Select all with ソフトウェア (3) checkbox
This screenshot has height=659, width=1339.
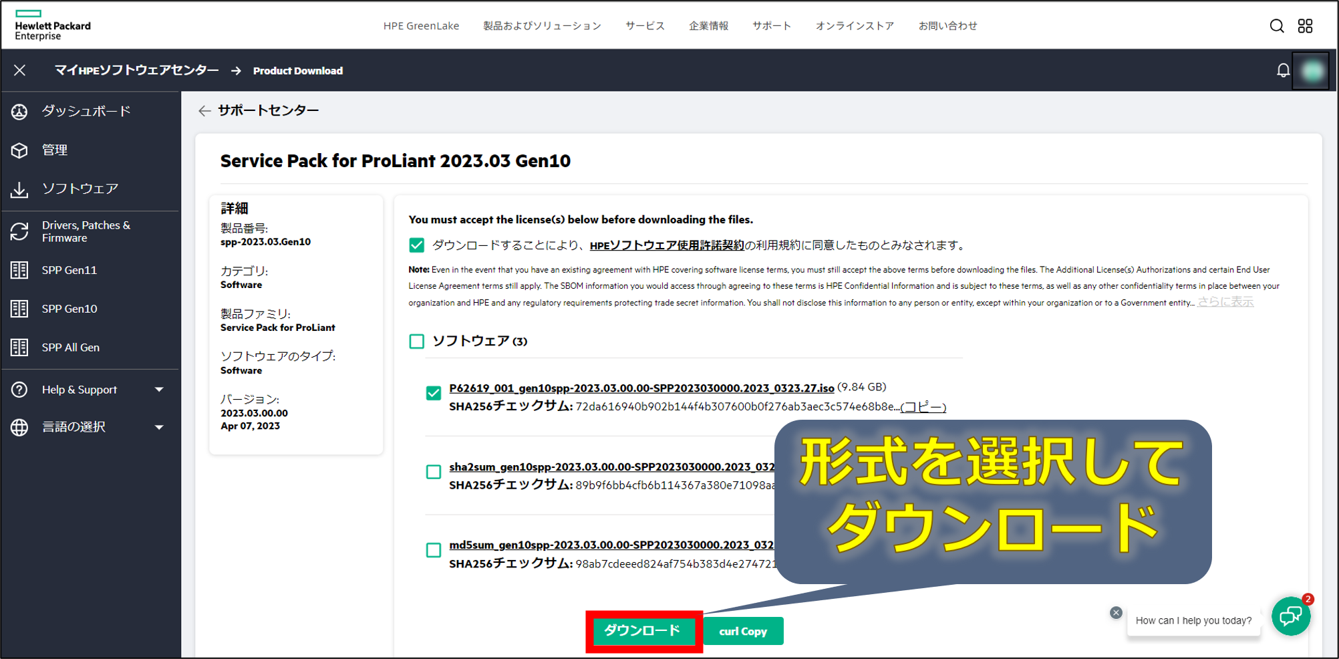coord(416,342)
